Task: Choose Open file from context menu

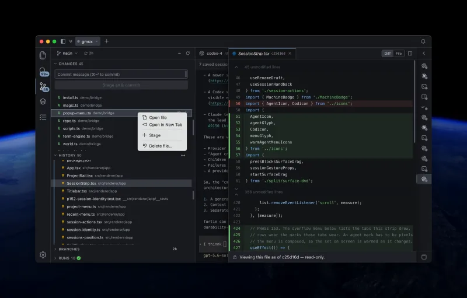Action: point(162,117)
